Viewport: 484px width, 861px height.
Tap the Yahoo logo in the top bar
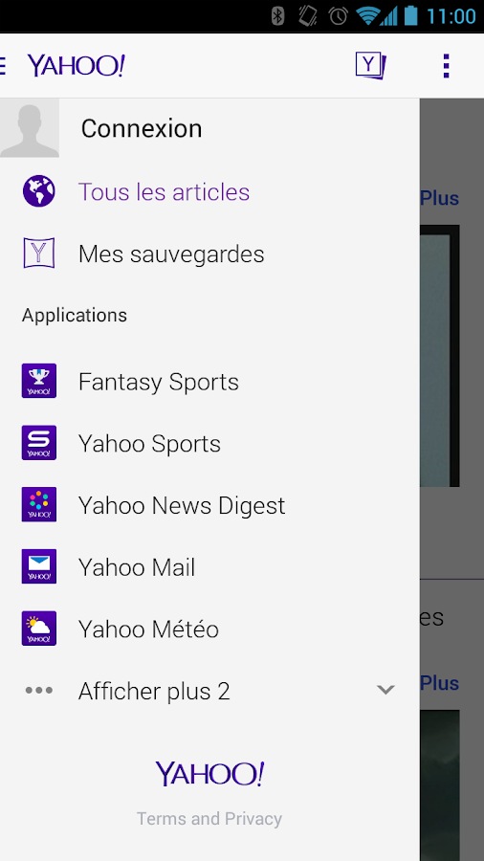click(77, 66)
